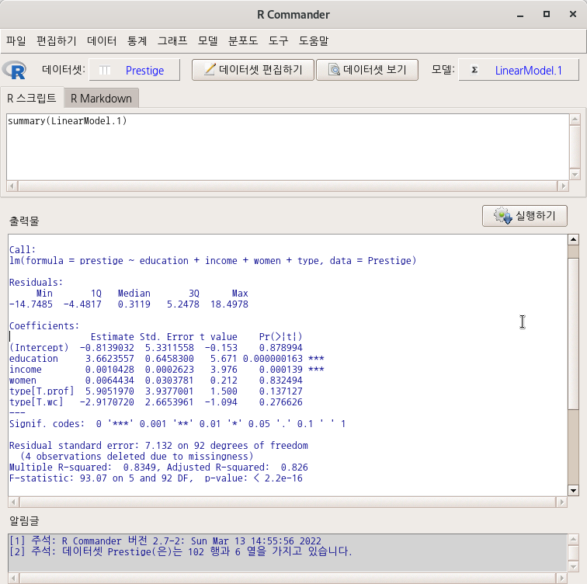This screenshot has height=584, width=587.
Task: Click the (Intercept) coefficient row
Action: point(156,348)
